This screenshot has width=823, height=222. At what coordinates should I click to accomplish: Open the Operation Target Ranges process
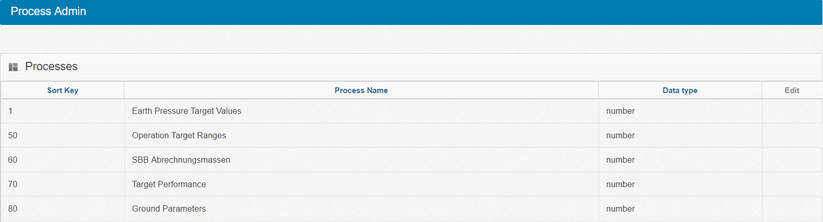179,136
